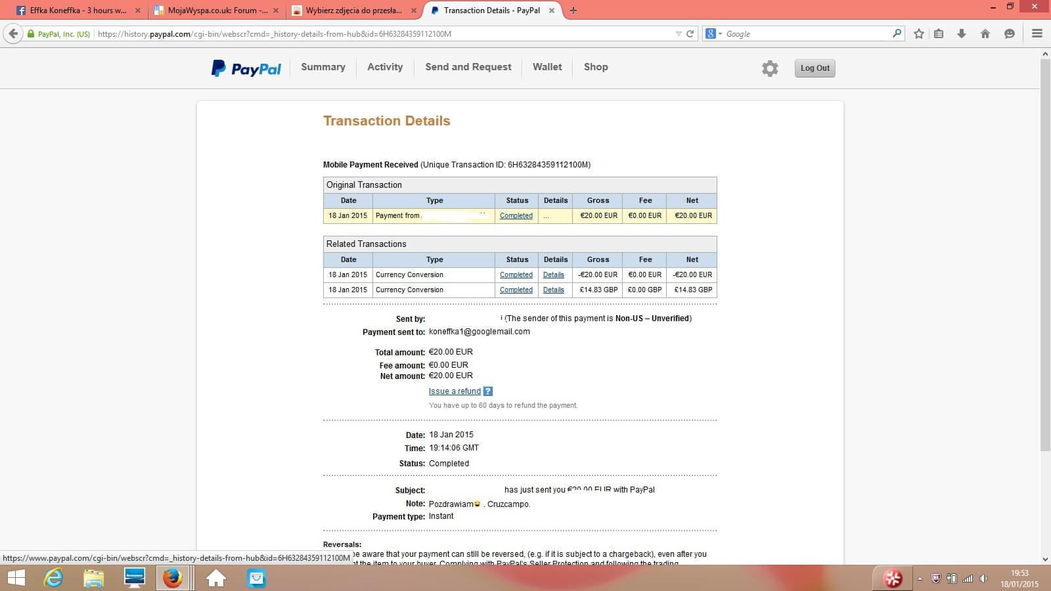Launch Internet Explorer from taskbar
Screen dimensions: 1051x591
53,578
